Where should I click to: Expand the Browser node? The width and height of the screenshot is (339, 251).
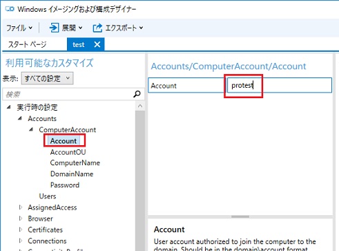[21, 219]
